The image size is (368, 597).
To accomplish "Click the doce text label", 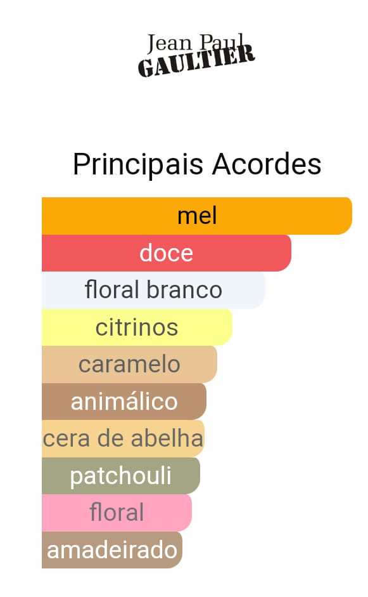I will tap(166, 253).
